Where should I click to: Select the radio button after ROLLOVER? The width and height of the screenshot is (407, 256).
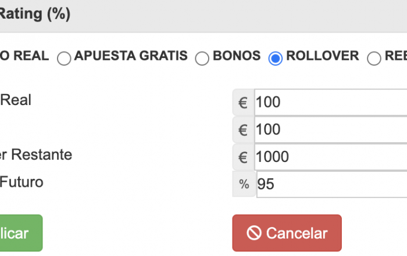pyautogui.click(x=374, y=58)
